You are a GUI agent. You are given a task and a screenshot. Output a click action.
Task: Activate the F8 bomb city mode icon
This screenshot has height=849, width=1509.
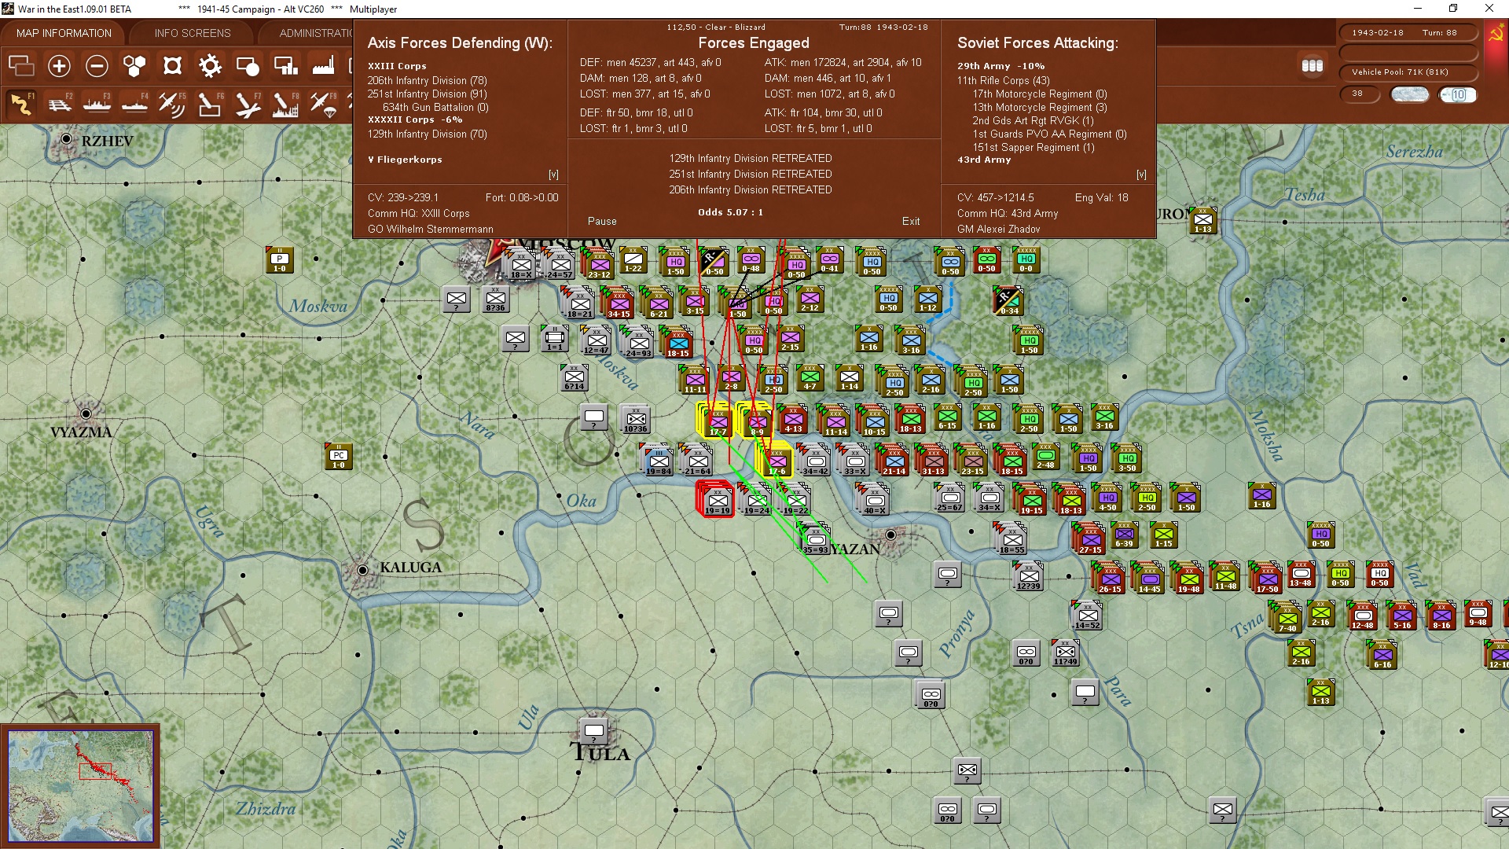pyautogui.click(x=285, y=105)
